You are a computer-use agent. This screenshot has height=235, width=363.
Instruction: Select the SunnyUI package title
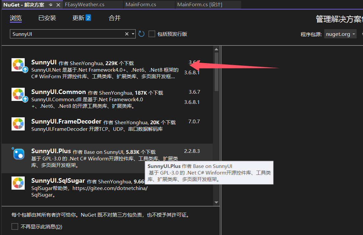pyautogui.click(x=44, y=62)
